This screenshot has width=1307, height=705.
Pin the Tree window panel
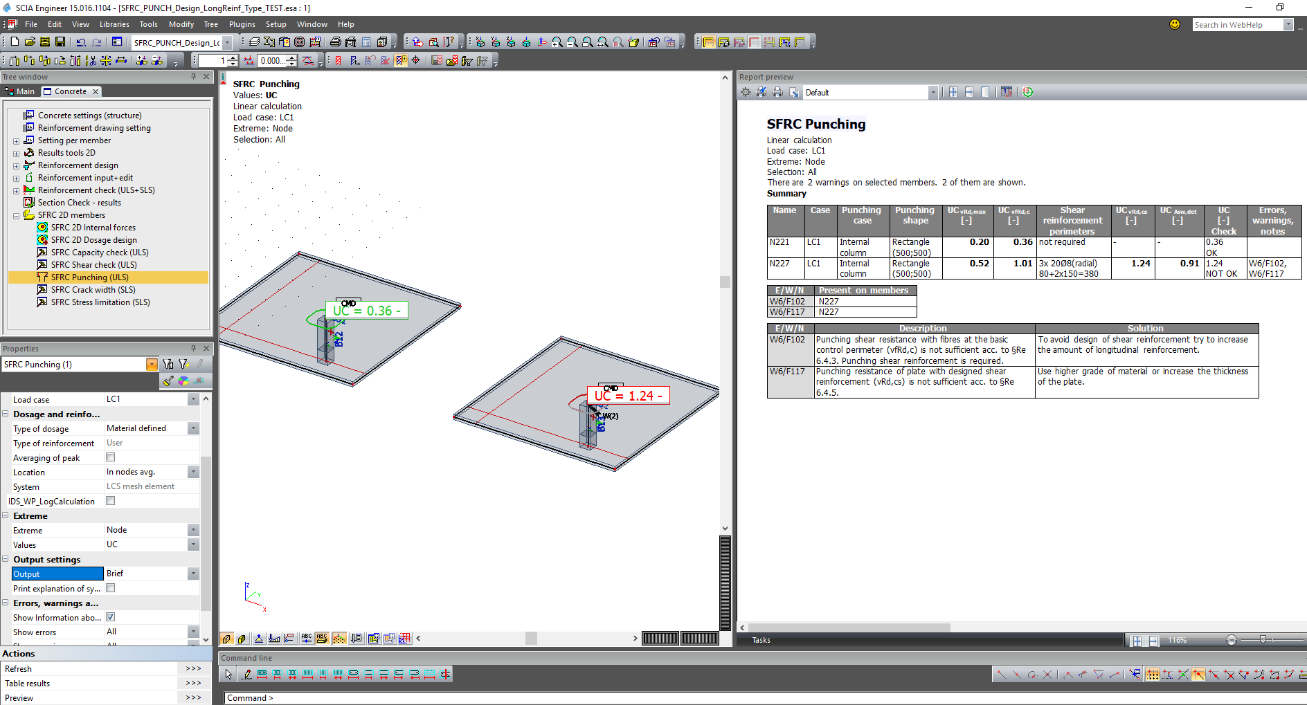[193, 77]
